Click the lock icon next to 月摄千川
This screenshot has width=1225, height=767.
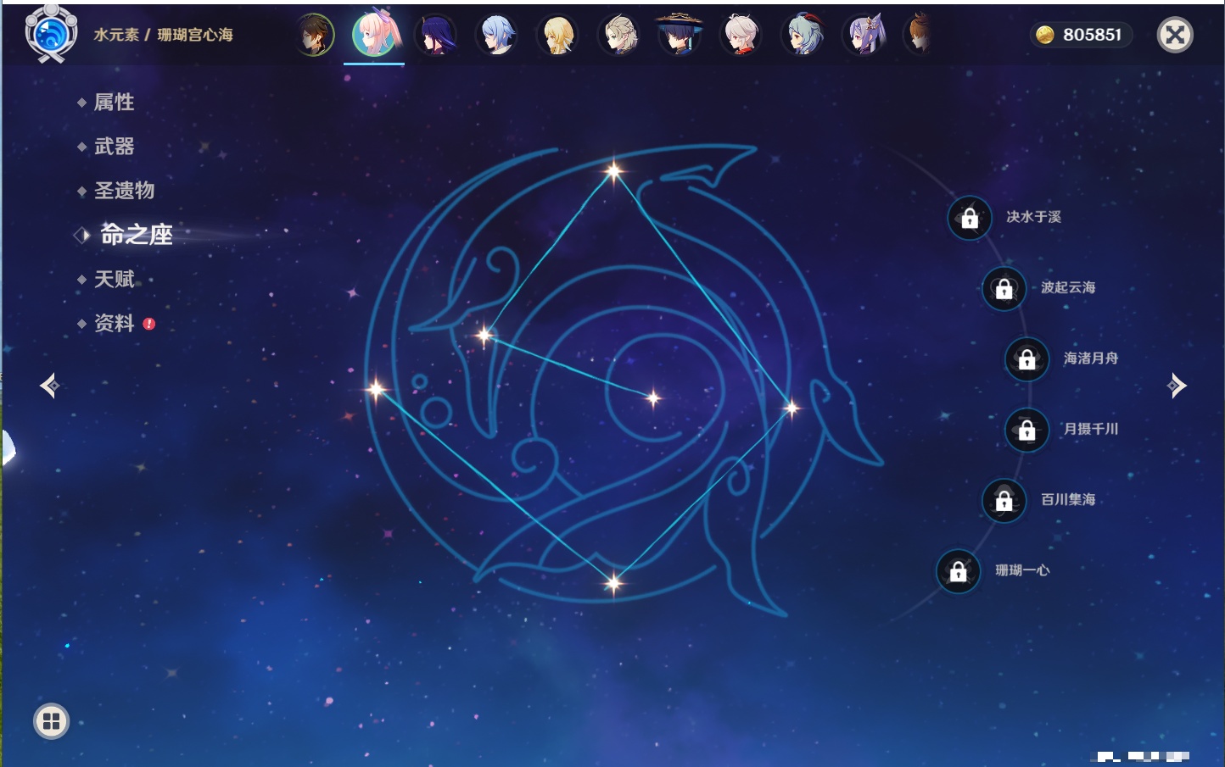1027,430
